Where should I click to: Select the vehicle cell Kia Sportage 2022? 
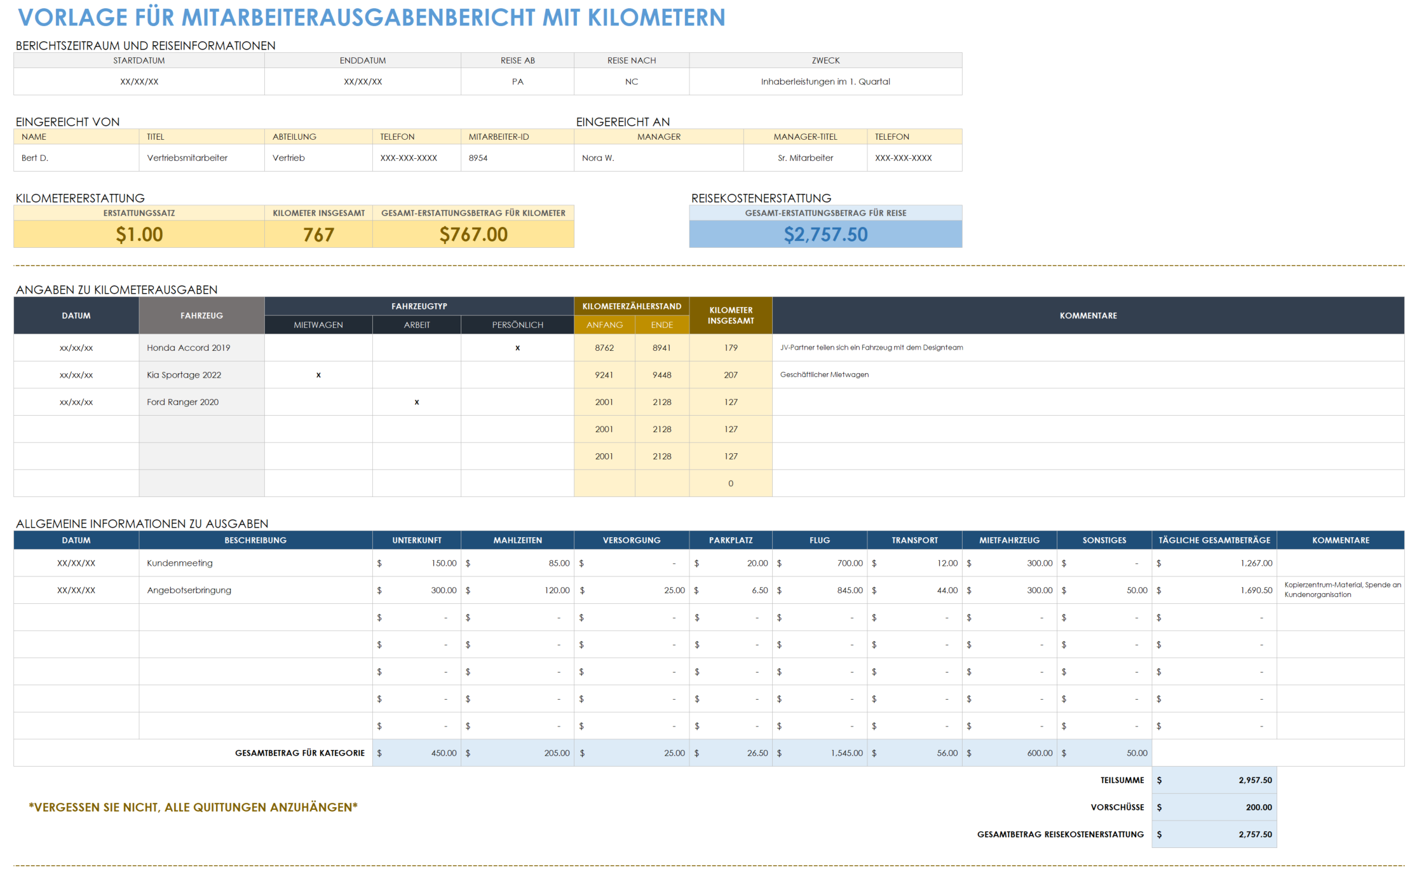(201, 375)
